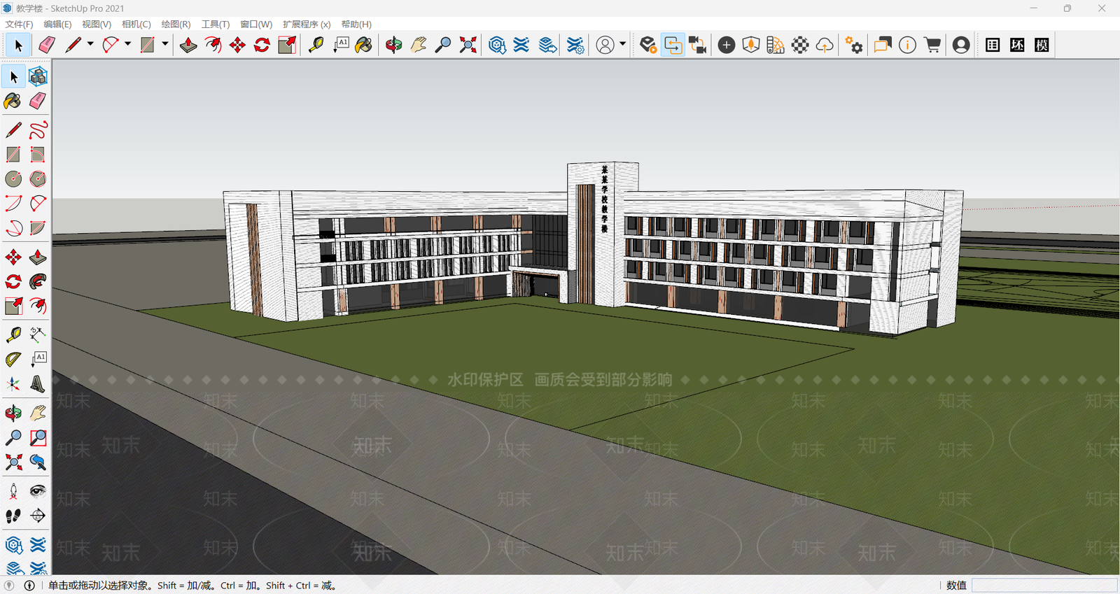The image size is (1120, 594).
Task: Expand the Shape tool dropdown arrow
Action: pos(165,44)
